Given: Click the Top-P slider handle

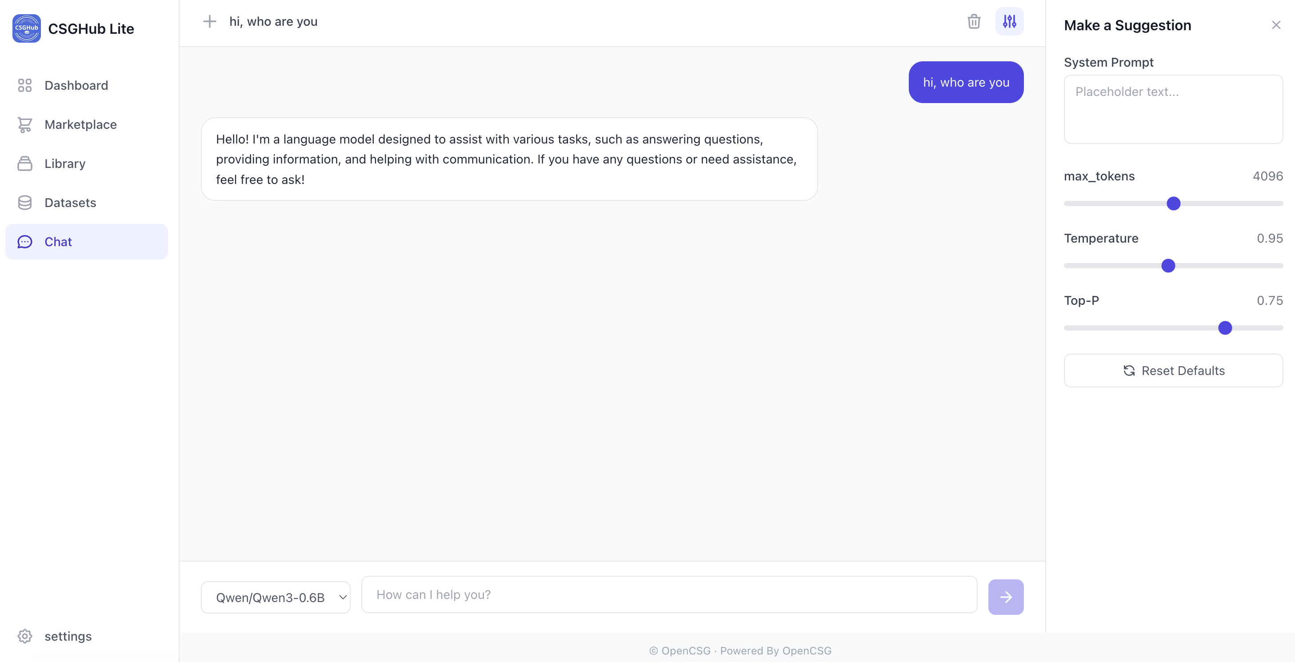Looking at the screenshot, I should (x=1225, y=328).
